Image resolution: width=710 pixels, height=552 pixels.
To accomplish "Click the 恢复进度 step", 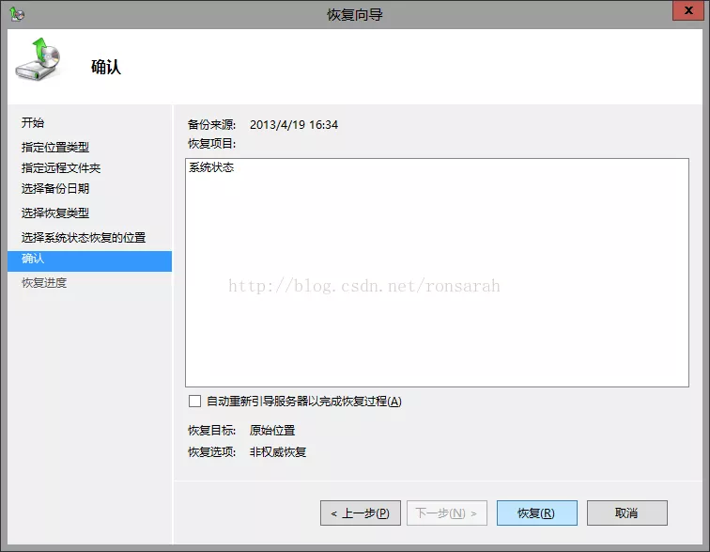I will (44, 283).
